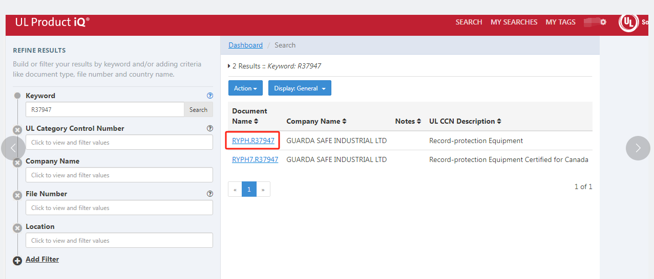Go to Dashboard via breadcrumb link
Screen dimensions: 654x279
245,45
